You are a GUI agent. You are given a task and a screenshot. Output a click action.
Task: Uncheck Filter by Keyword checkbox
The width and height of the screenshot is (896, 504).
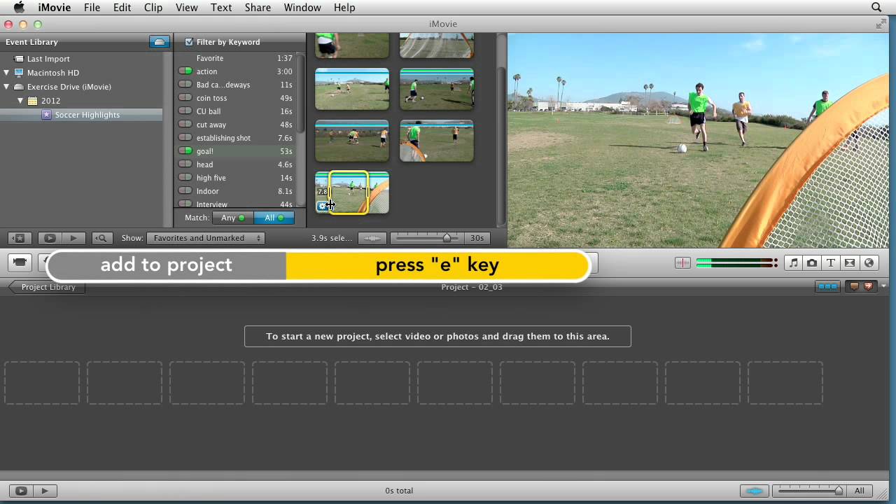(189, 42)
